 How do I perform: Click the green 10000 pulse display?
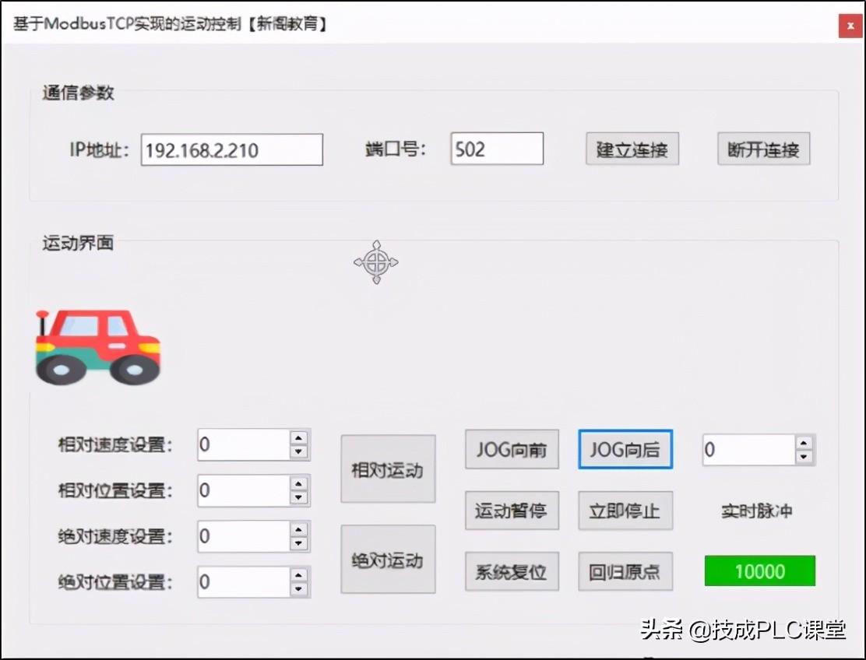point(760,571)
